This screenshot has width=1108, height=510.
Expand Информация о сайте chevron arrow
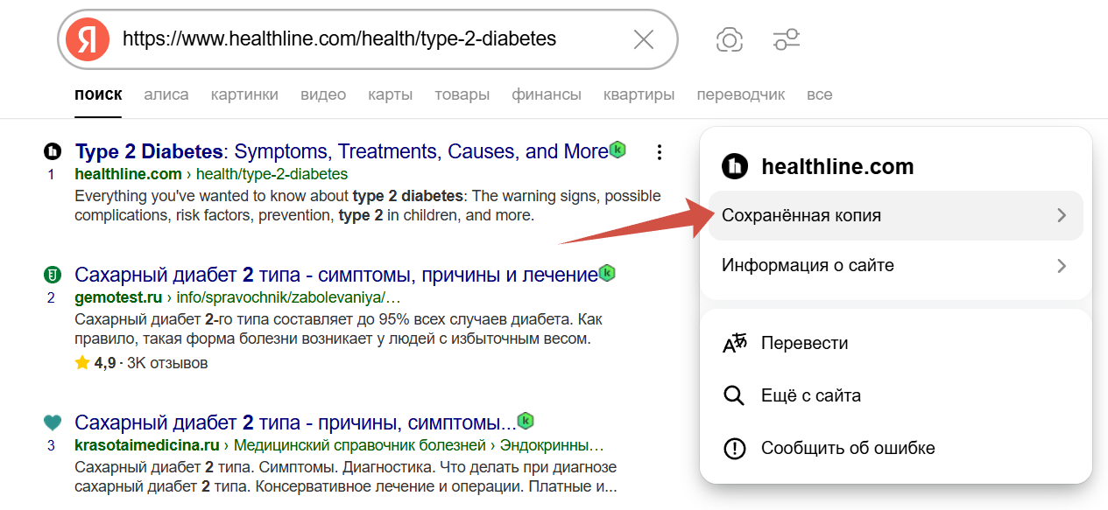tap(1062, 266)
